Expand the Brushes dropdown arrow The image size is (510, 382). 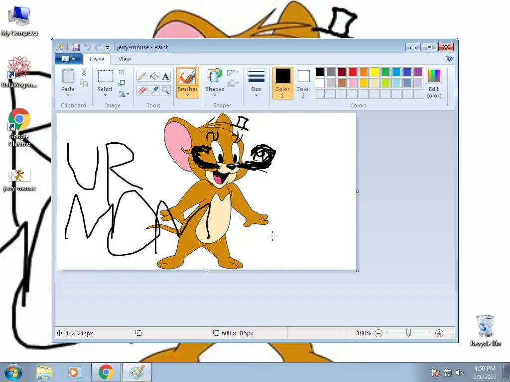pyautogui.click(x=187, y=95)
